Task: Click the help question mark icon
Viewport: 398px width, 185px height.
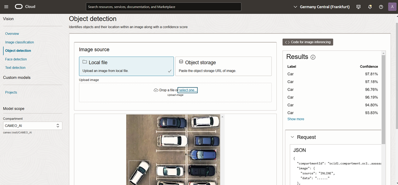Action: [381, 7]
